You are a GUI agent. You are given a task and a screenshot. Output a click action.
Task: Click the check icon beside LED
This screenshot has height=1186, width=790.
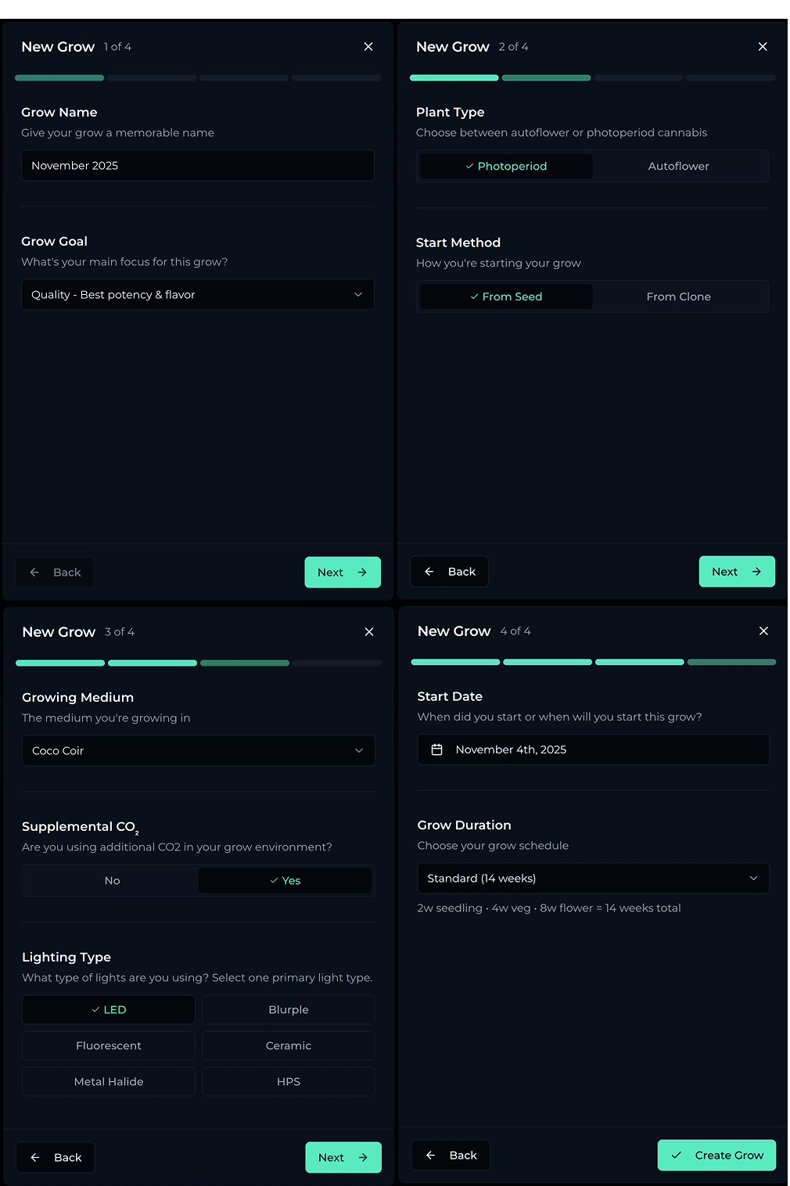95,1010
